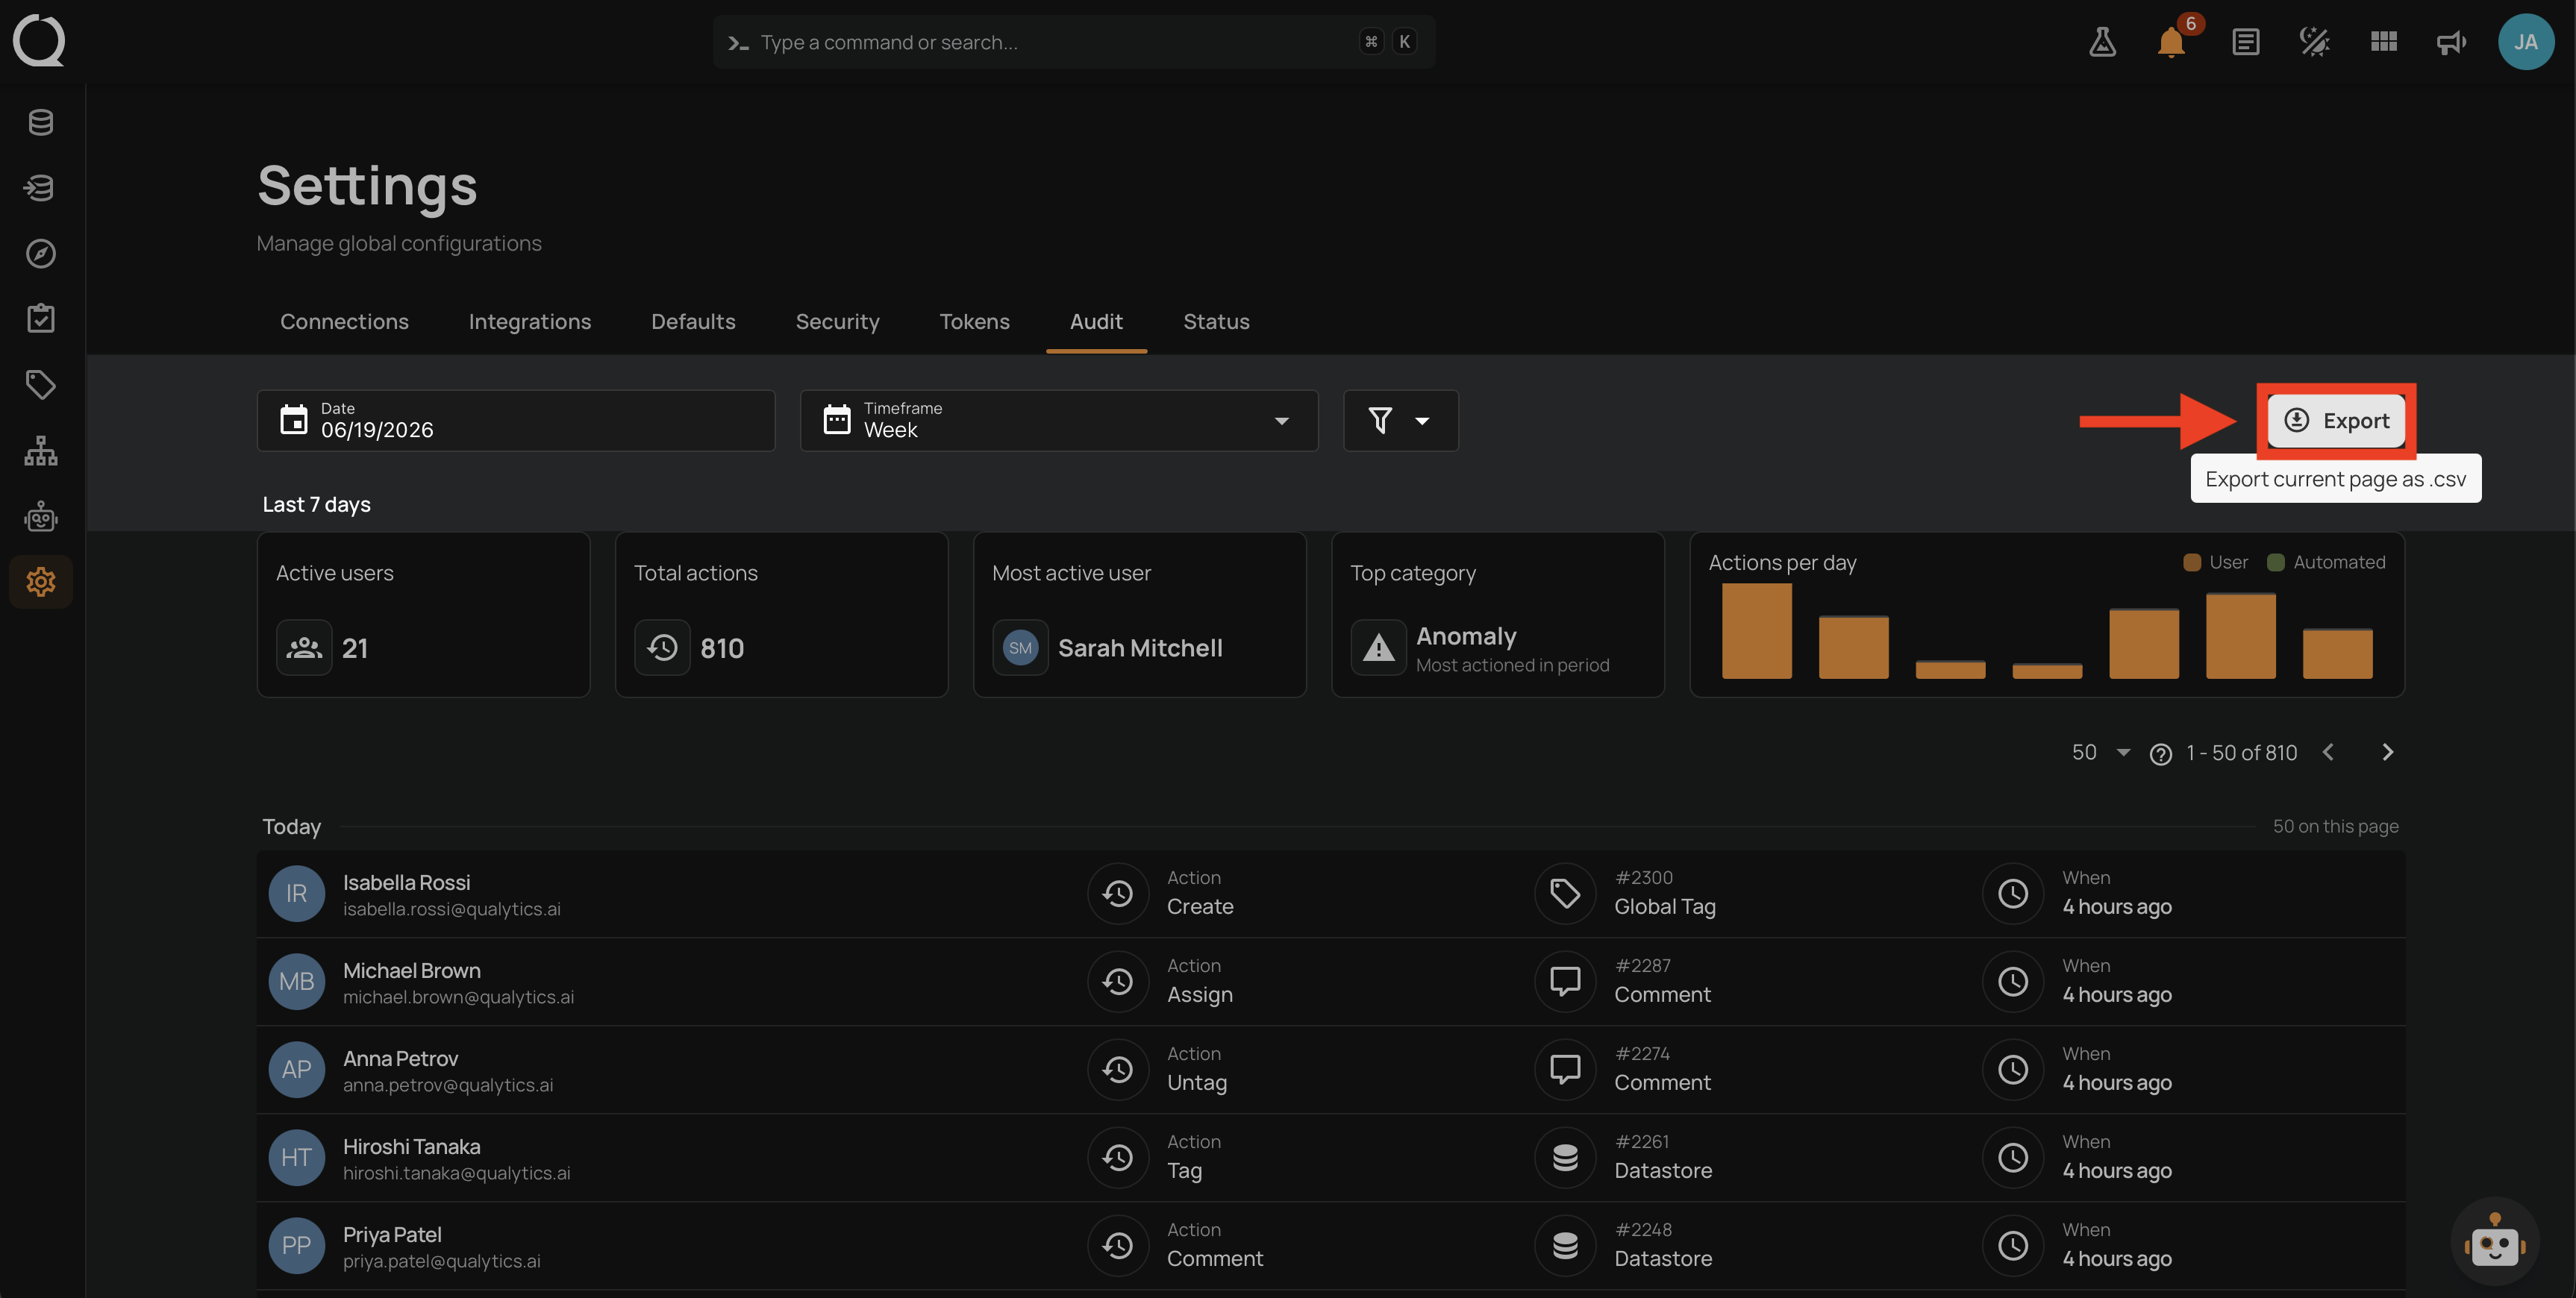Expand the Timeframe Week dropdown
Viewport: 2576px width, 1298px height.
[x=1059, y=420]
